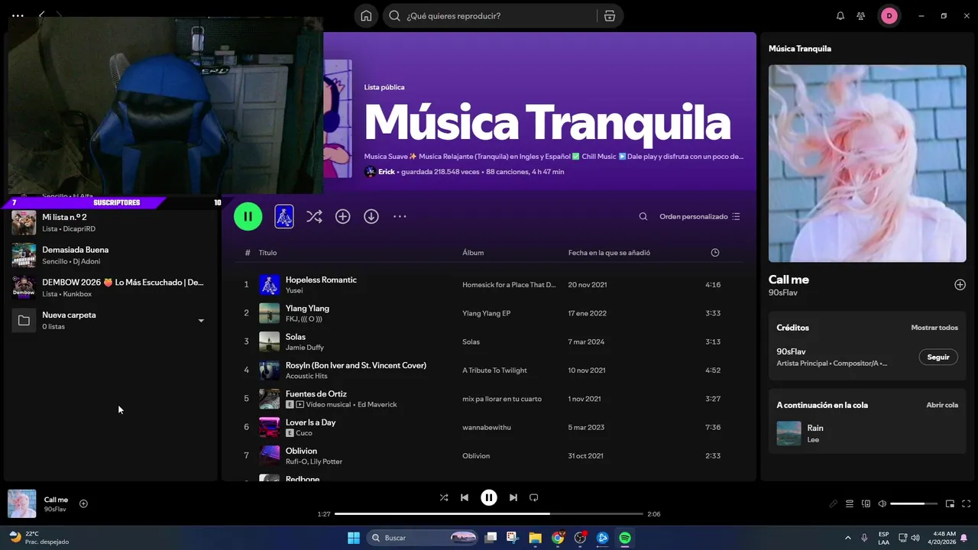Toggle shuffle in bottom player bar
Screen dimensions: 978x550
pyautogui.click(x=444, y=497)
